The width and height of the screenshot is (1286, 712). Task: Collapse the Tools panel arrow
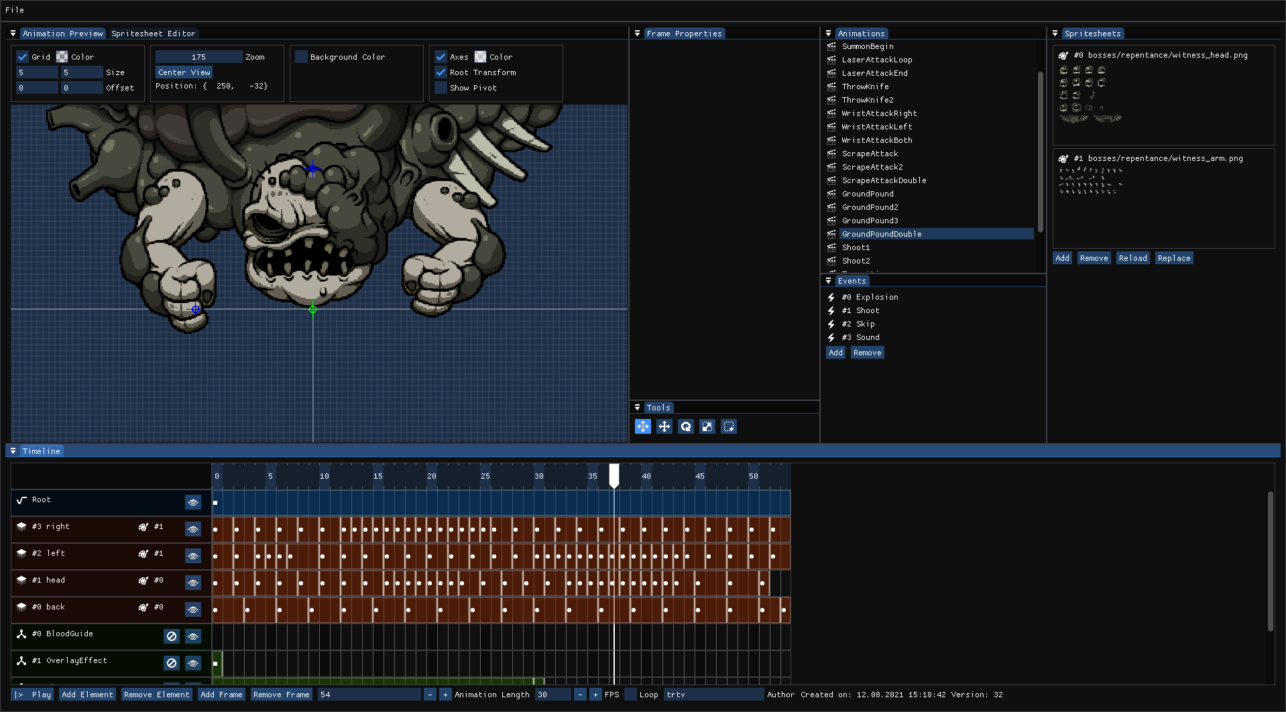click(637, 408)
